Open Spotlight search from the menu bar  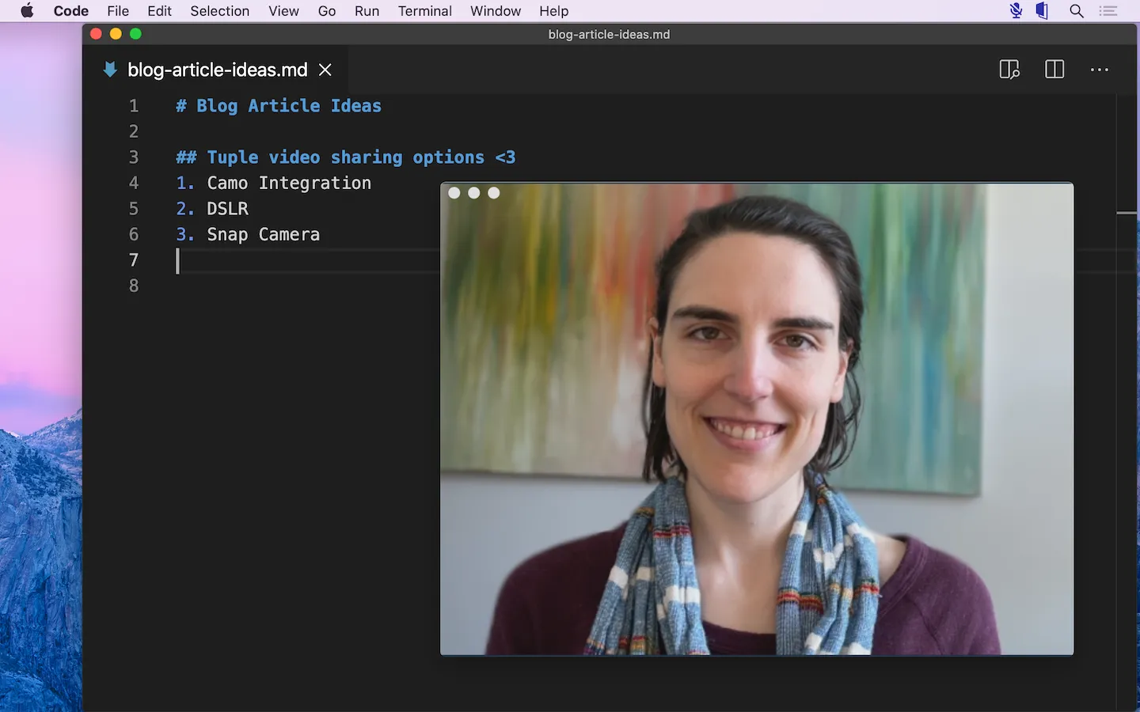1077,11
